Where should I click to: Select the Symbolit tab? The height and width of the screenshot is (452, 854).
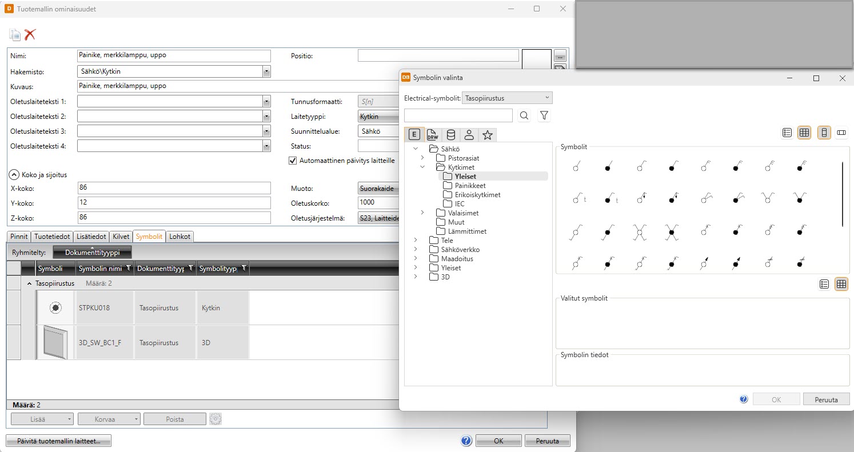click(x=149, y=236)
